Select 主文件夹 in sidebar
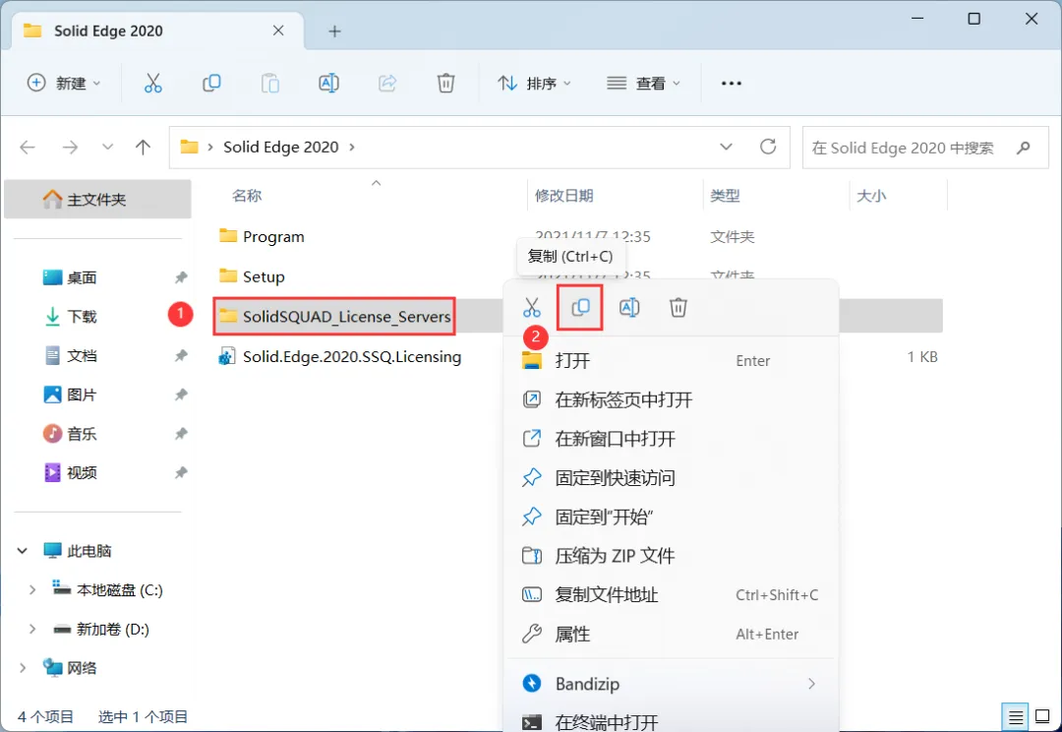Screen dimensions: 1062x732 pyautogui.click(x=97, y=200)
